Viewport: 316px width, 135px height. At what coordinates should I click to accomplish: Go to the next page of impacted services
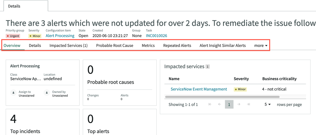pos(239,104)
